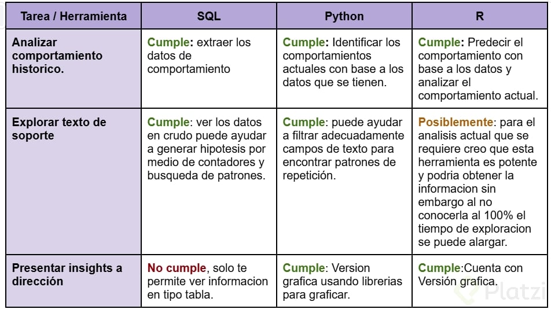
Task: Select the R column header
Action: tap(479, 16)
